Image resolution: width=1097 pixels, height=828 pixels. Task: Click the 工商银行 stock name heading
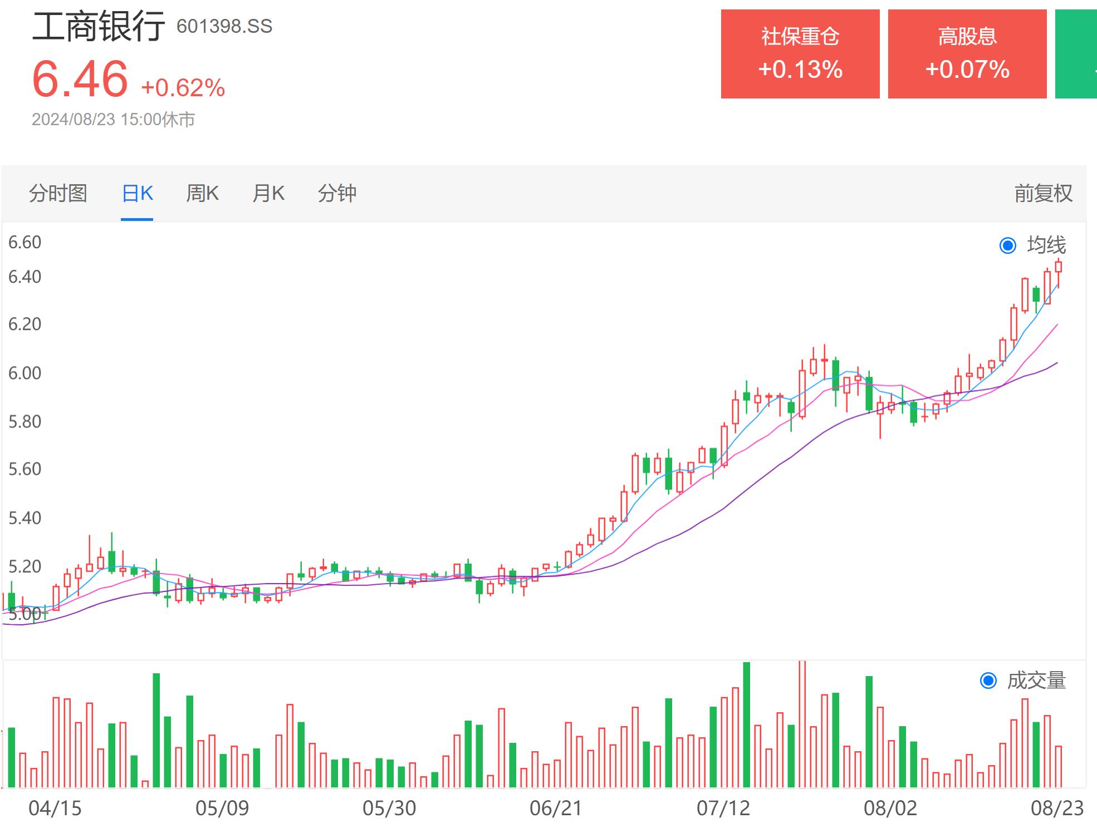(99, 26)
